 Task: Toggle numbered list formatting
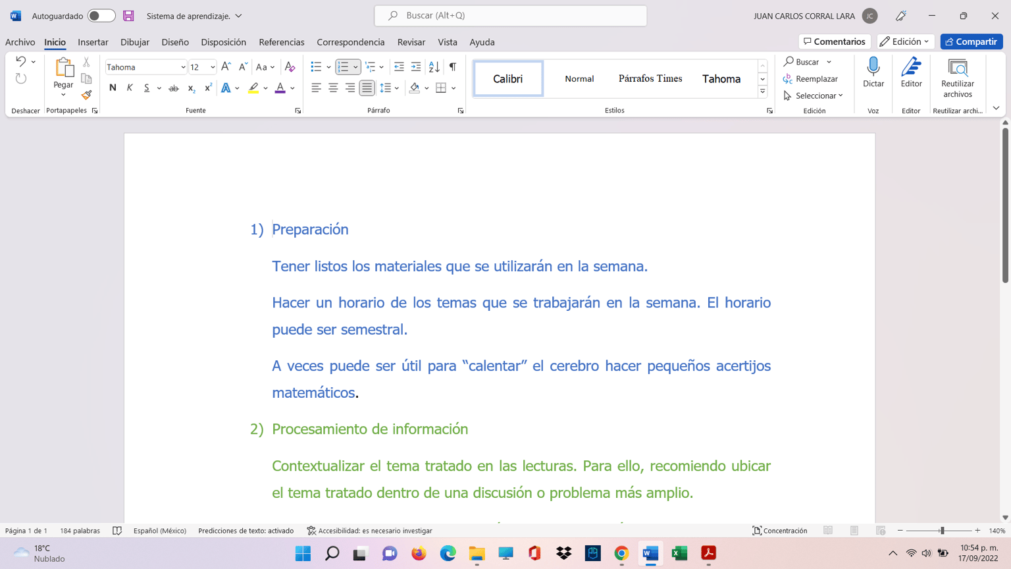343,67
